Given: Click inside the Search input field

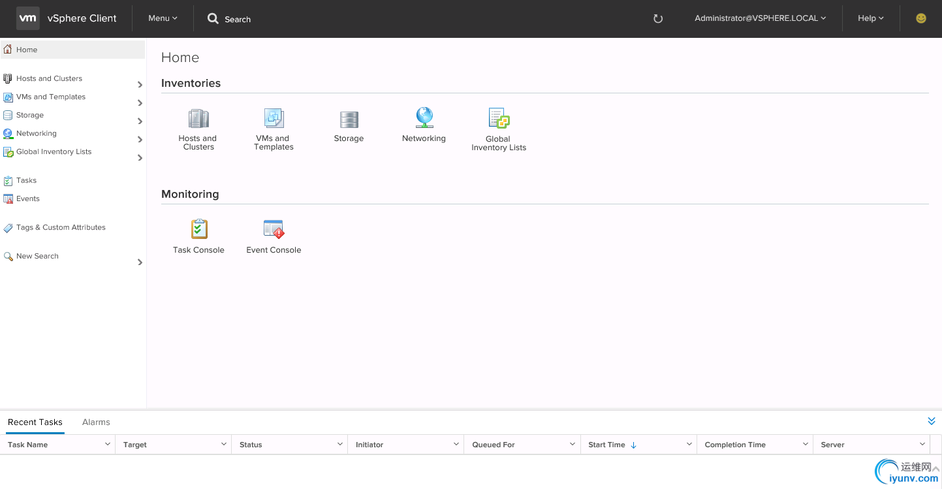Looking at the screenshot, I should (x=238, y=20).
